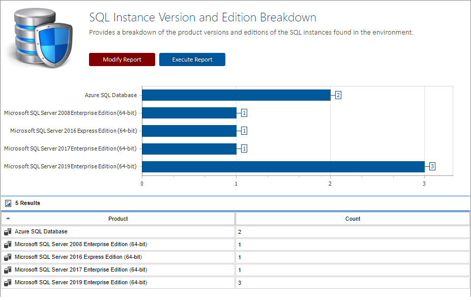Click the server icon in SQL Server 2017 row
Image resolution: width=471 pixels, height=300 pixels.
8,269
